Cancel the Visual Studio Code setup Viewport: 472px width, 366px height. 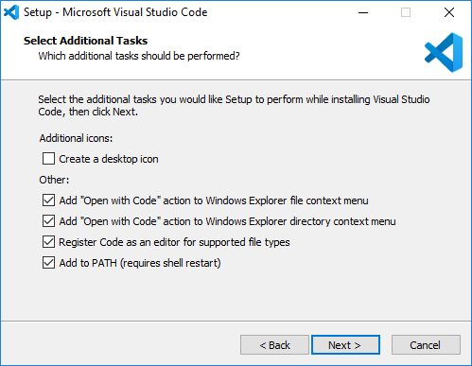[426, 345]
